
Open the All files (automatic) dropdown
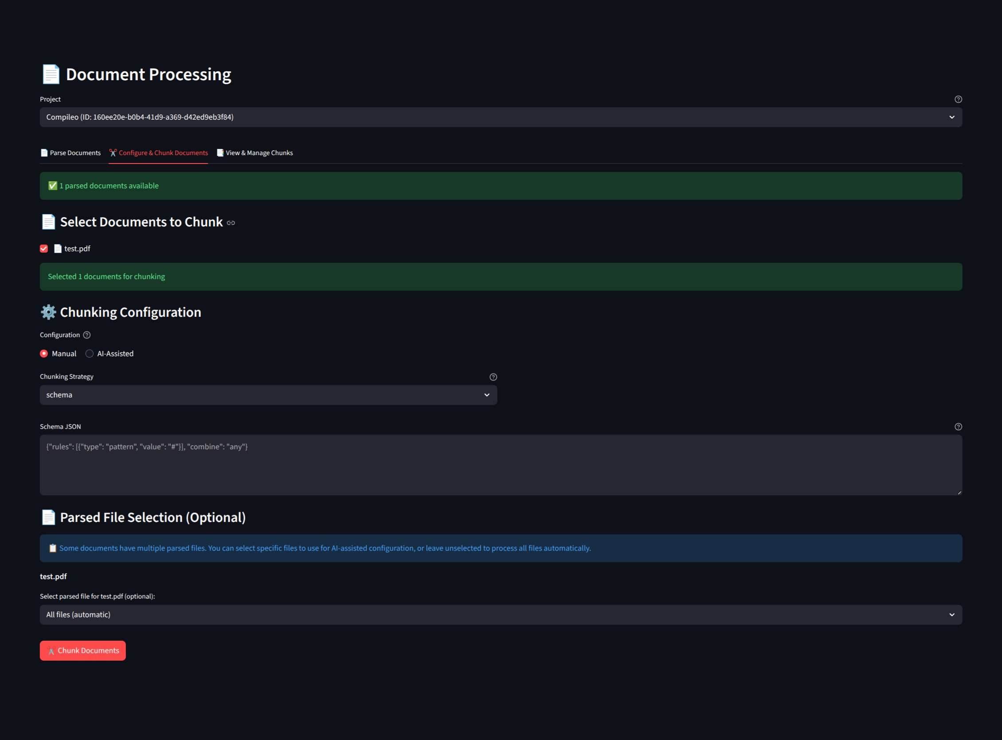click(501, 615)
